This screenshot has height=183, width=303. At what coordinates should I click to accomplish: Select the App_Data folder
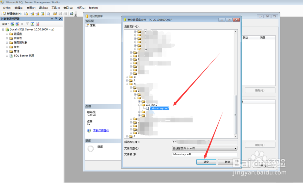pyautogui.click(x=151, y=105)
